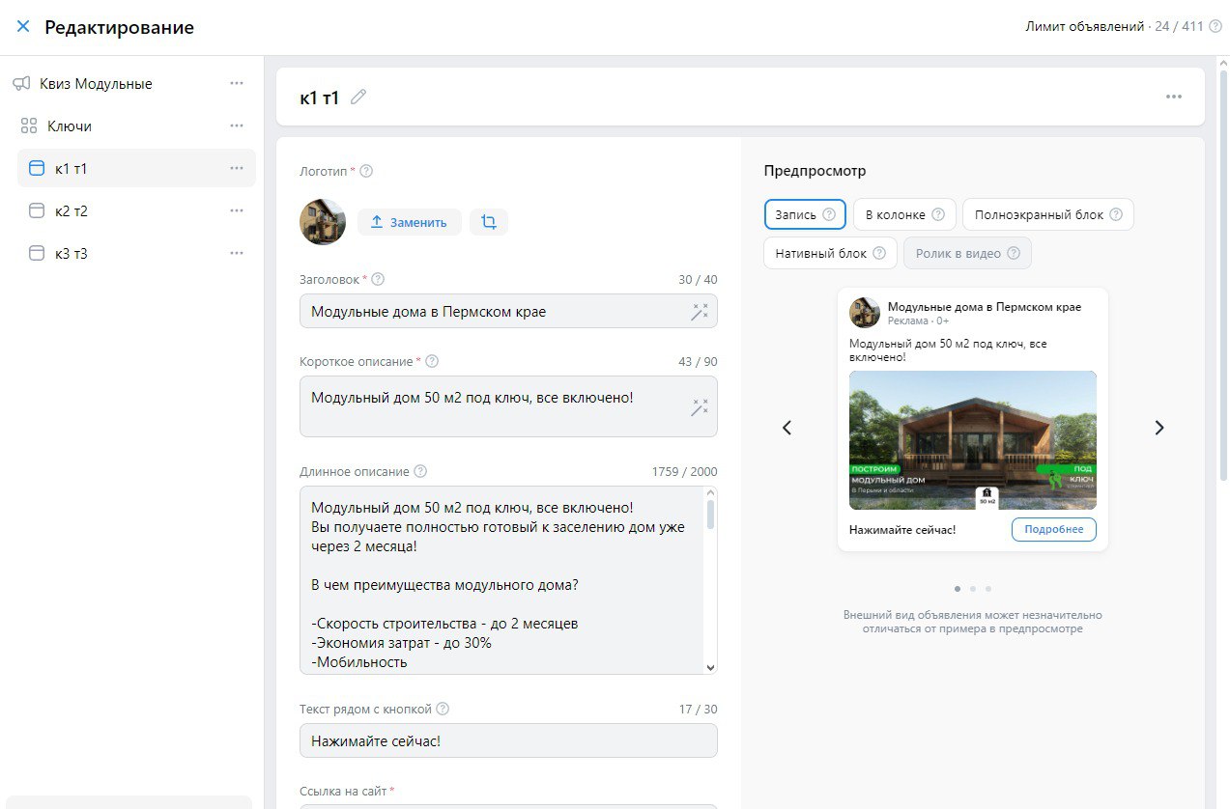Click the help icon inside Полноэкранный блок tab
The height and width of the screenshot is (809, 1230).
point(1116,214)
